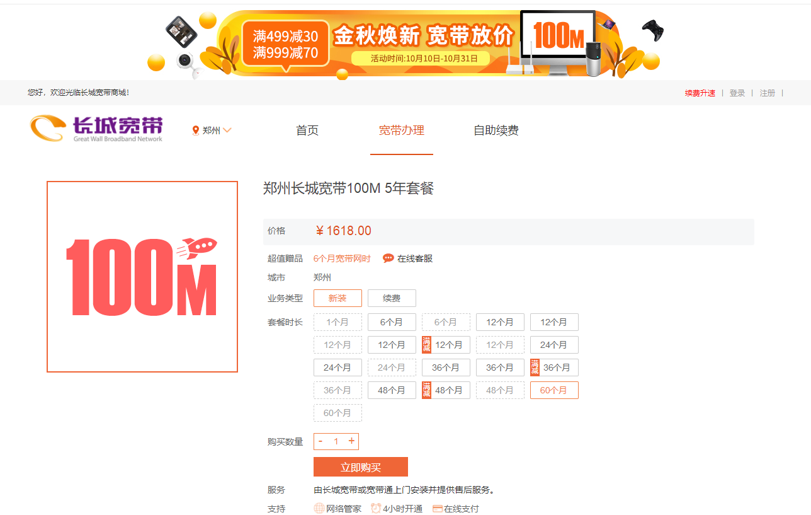The height and width of the screenshot is (515, 811).
Task: Click the 4-hour activation clock icon
Action: (376, 509)
